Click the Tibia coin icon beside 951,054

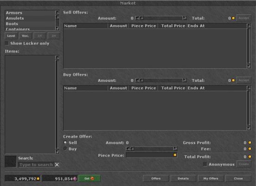coord(75,179)
